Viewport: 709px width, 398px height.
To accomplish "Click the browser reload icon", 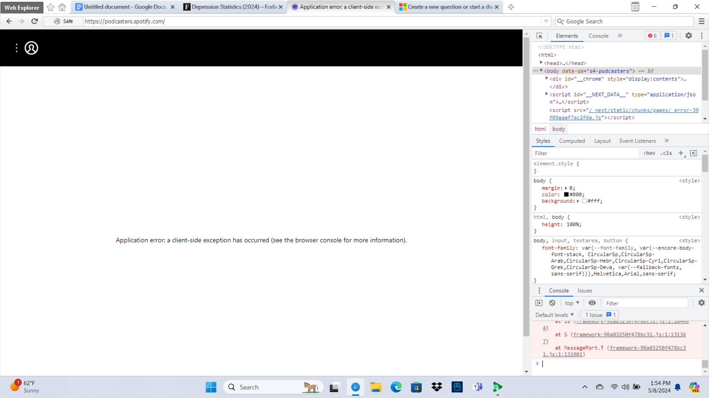I will click(x=35, y=21).
